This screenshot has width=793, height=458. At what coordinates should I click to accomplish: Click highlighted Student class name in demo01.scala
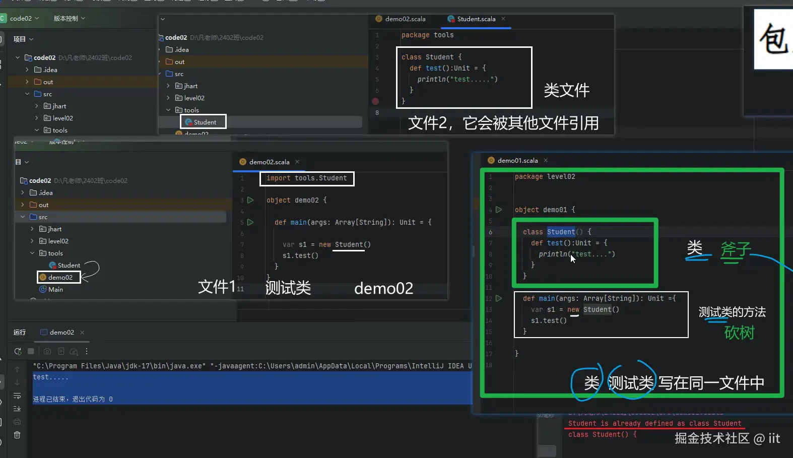pos(561,232)
